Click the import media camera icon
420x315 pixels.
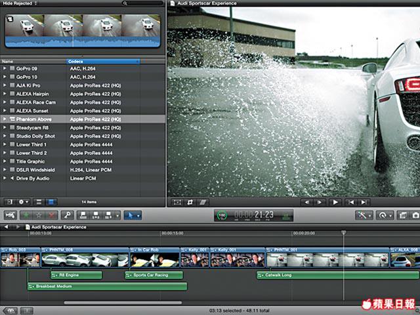pos(10,215)
